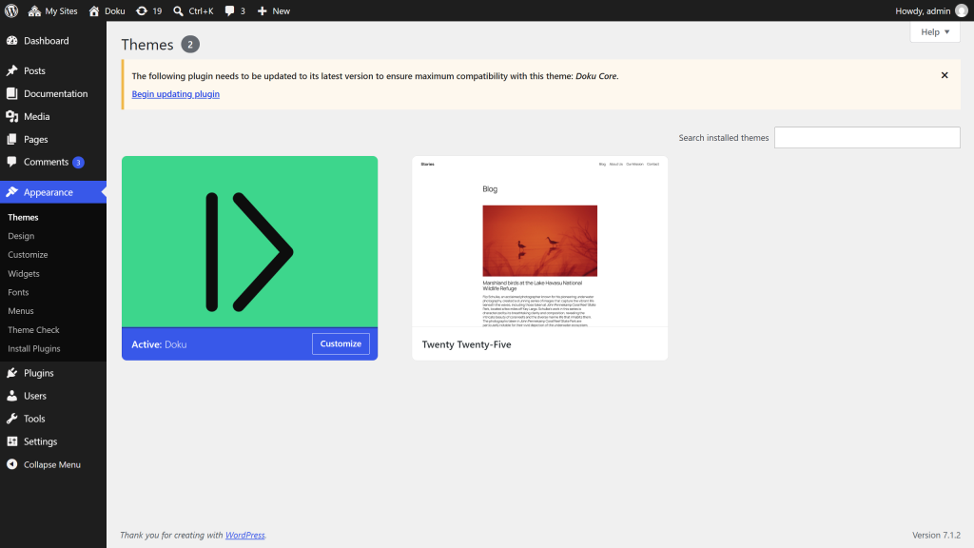Click the Themes page heading
Viewport: 974px width, 548px height.
[x=147, y=45]
